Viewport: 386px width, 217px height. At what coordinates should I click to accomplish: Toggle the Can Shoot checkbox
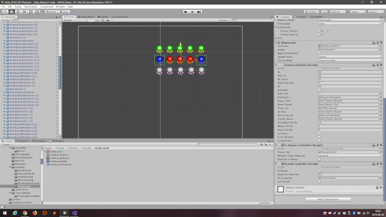pyautogui.click(x=319, y=182)
